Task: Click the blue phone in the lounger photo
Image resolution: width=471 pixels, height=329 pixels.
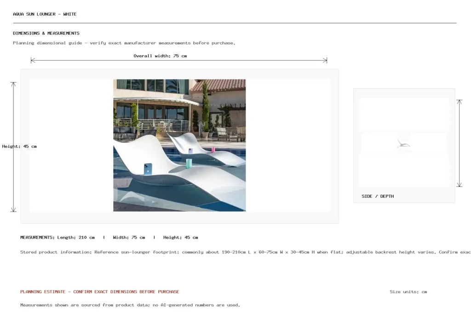Action: [148, 169]
